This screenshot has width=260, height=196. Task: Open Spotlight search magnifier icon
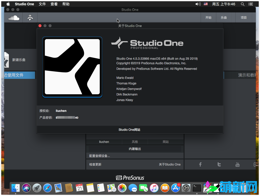pyautogui.click(x=242, y=4)
